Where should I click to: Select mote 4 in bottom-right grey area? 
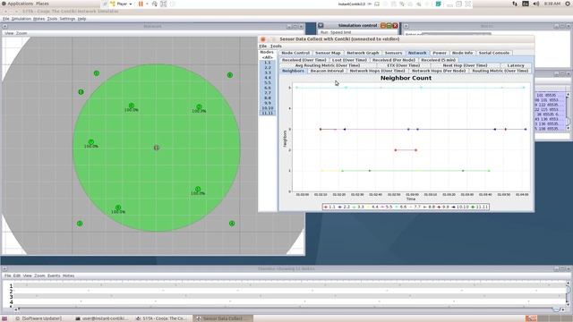(232, 224)
